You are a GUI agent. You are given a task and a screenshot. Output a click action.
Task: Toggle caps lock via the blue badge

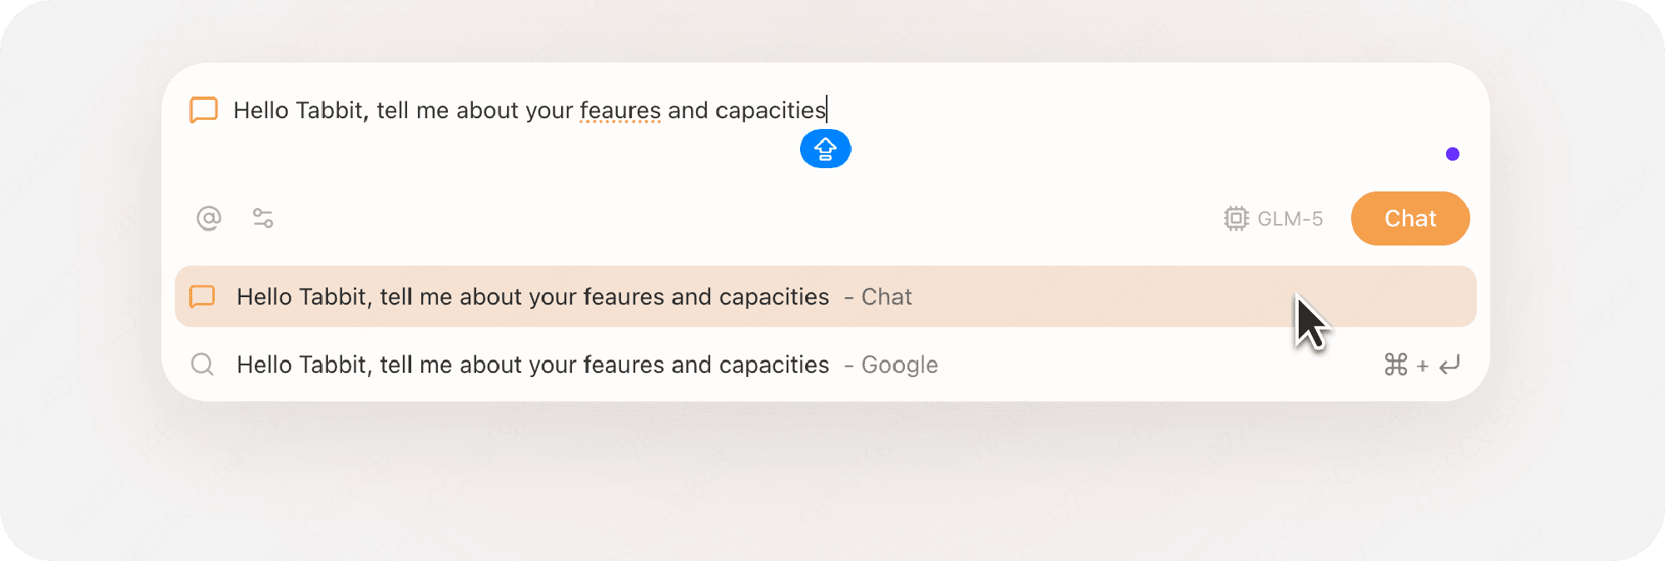[x=825, y=149]
